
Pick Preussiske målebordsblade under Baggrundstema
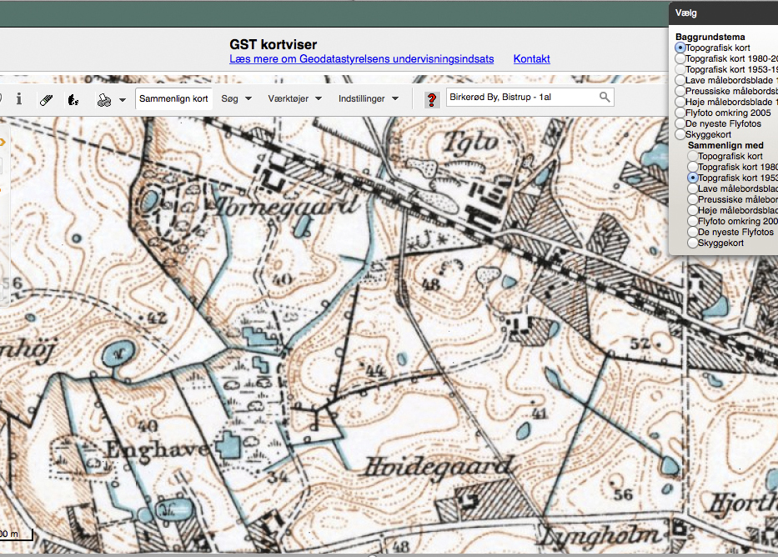(x=680, y=91)
